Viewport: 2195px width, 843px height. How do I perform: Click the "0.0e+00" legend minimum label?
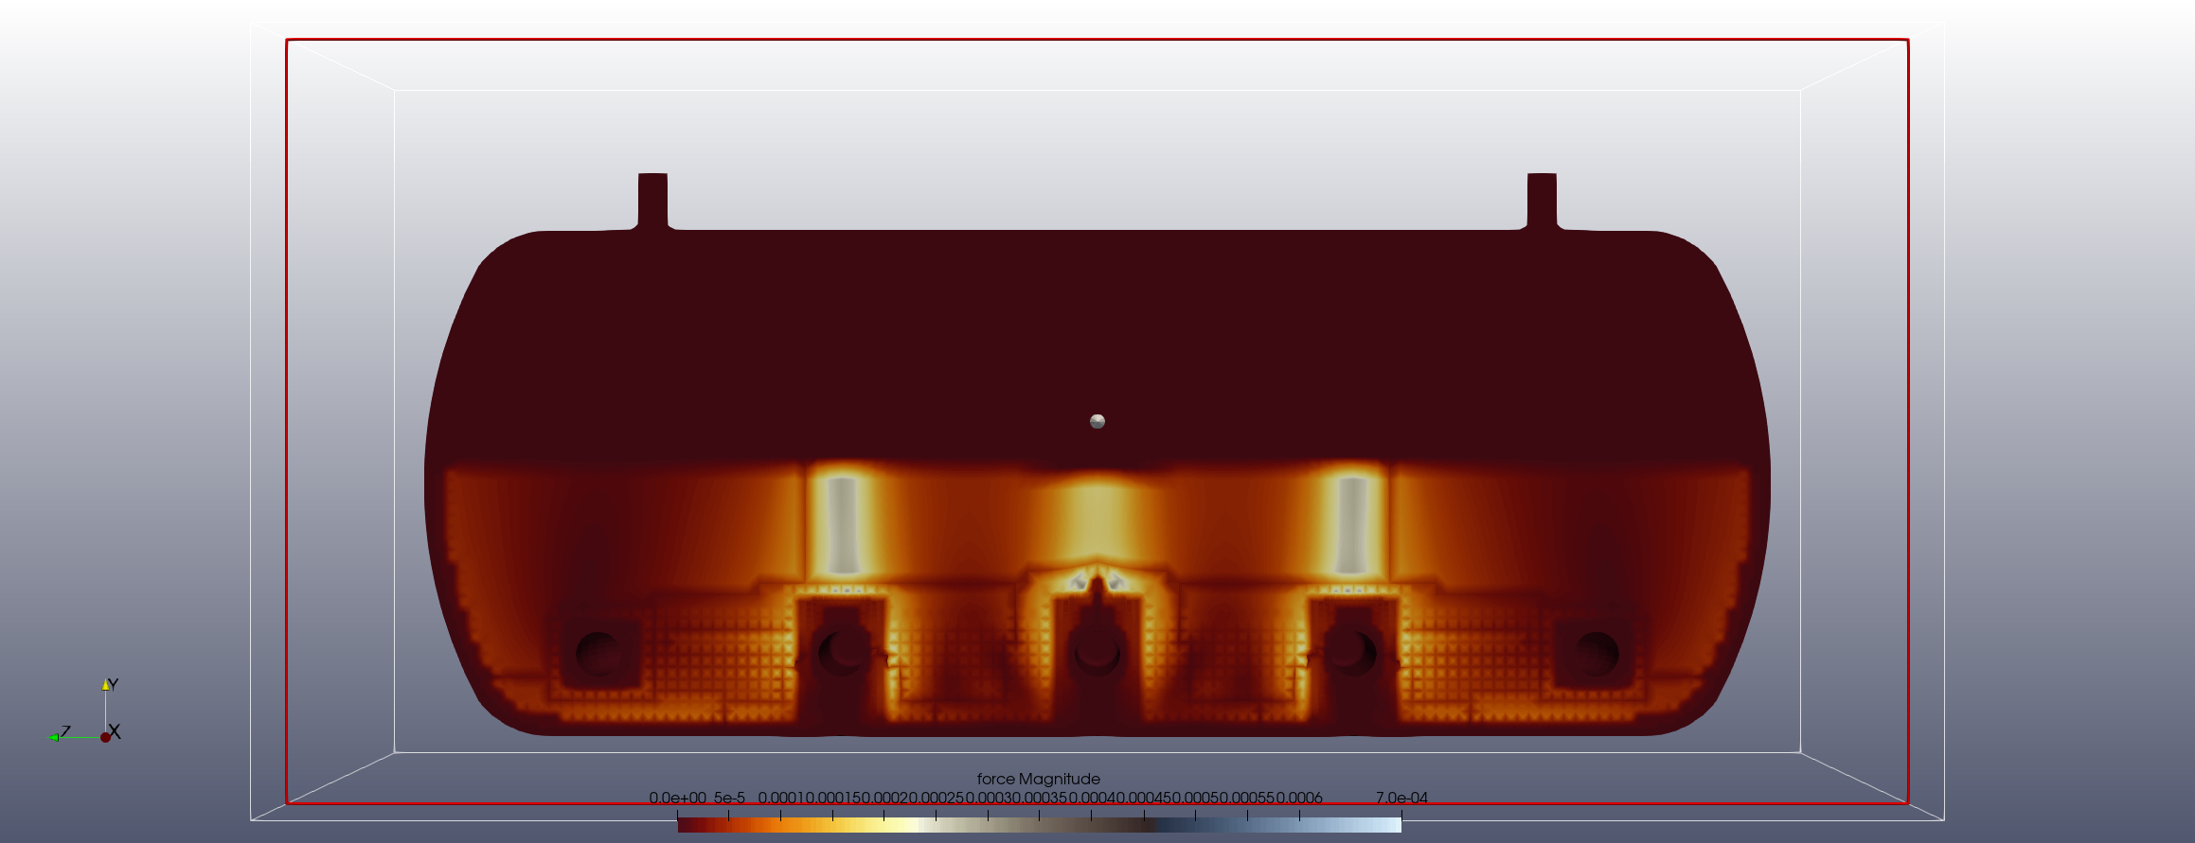677,799
